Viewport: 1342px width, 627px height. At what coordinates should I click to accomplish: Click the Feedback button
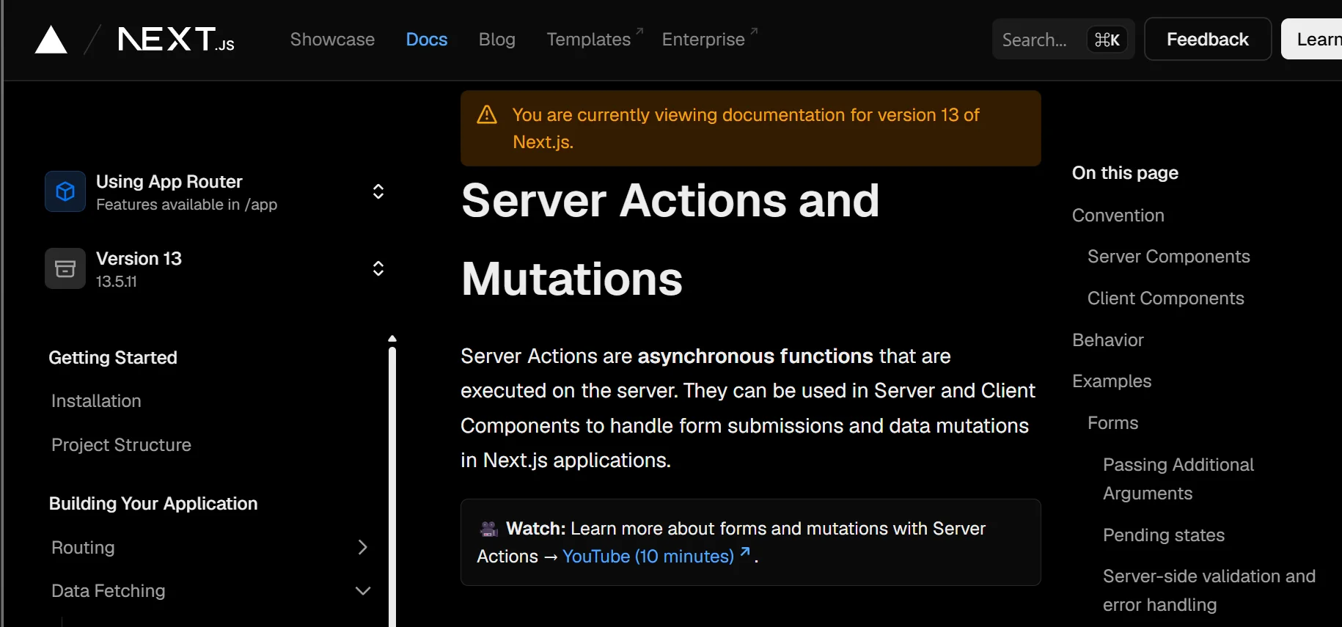1207,40
